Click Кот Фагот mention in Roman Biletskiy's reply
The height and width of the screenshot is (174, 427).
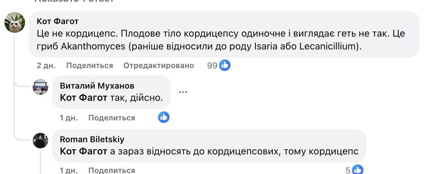tap(83, 151)
